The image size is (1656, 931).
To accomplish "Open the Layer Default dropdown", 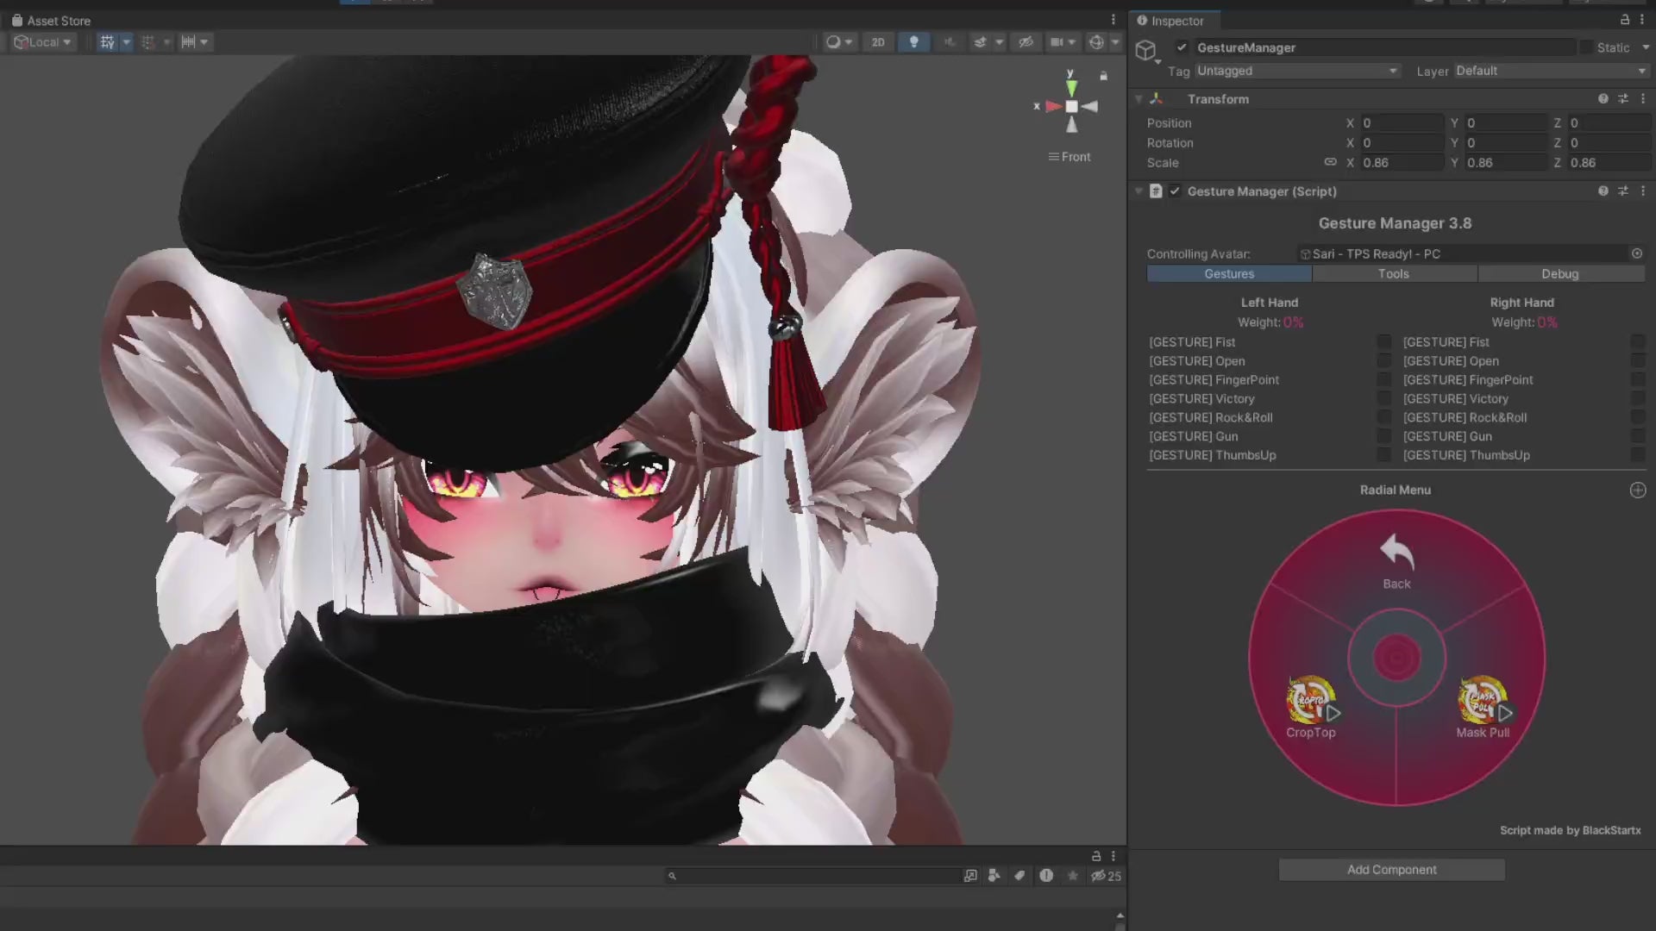I will point(1551,71).
